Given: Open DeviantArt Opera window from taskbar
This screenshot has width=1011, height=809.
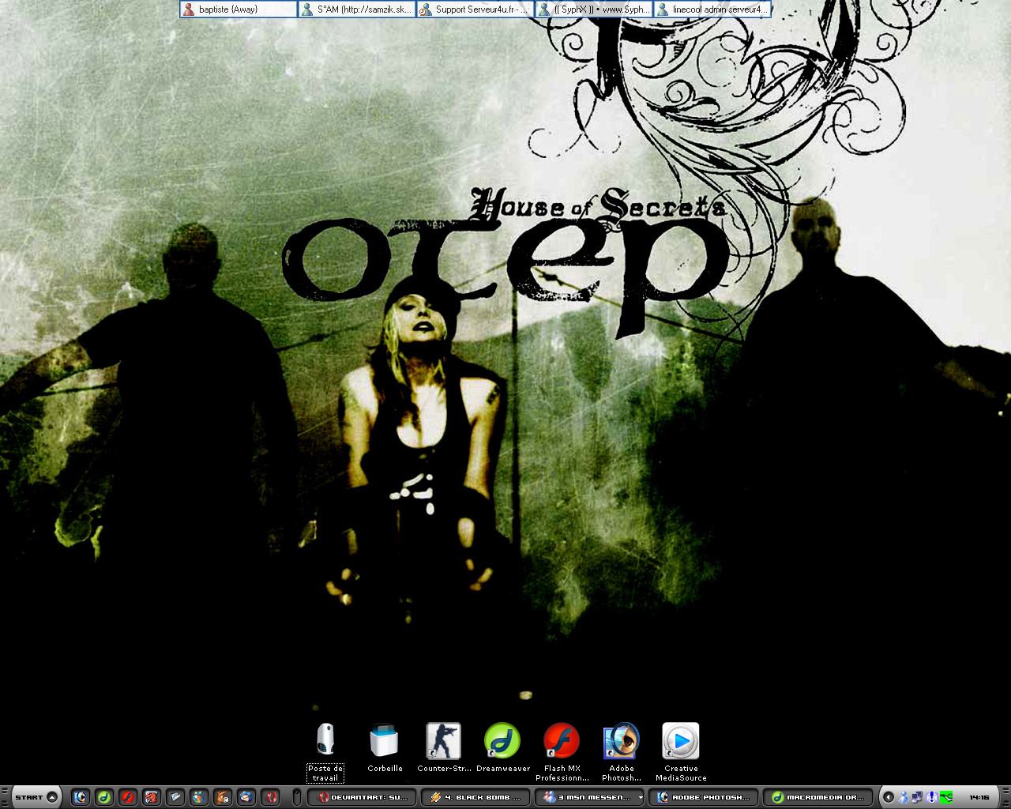Looking at the screenshot, I should tap(362, 797).
